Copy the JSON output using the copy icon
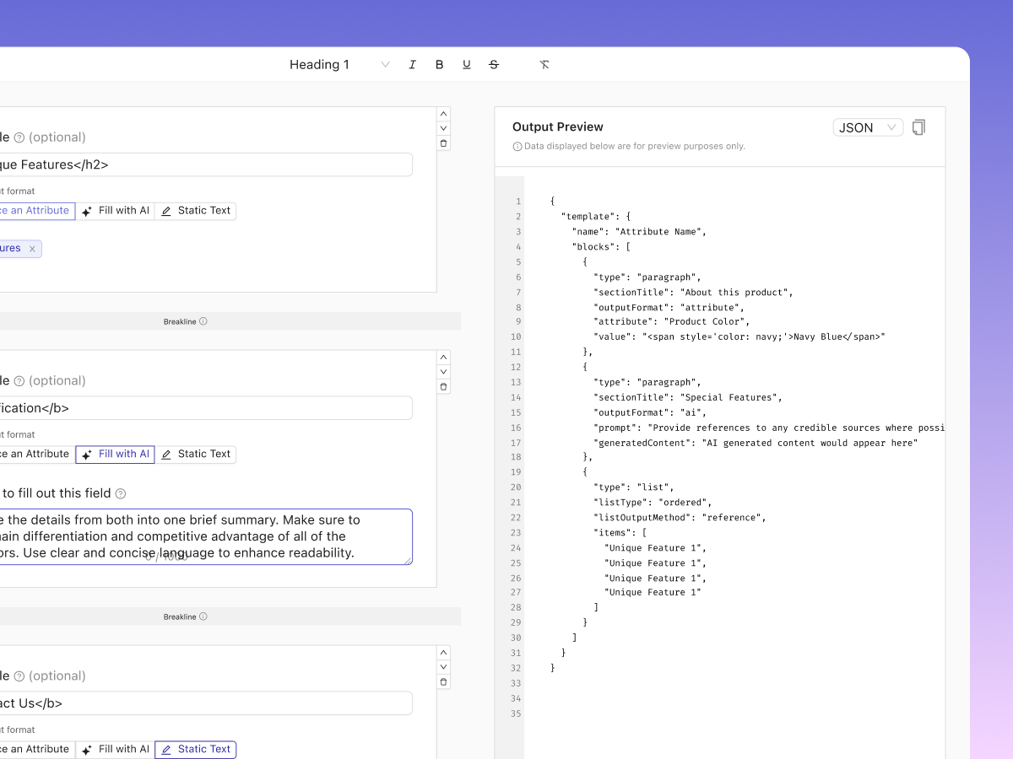Screen dimensions: 1013x759 (918, 126)
